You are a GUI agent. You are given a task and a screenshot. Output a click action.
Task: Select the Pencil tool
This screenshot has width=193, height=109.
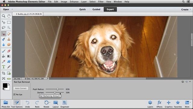pyautogui.click(x=9, y=67)
